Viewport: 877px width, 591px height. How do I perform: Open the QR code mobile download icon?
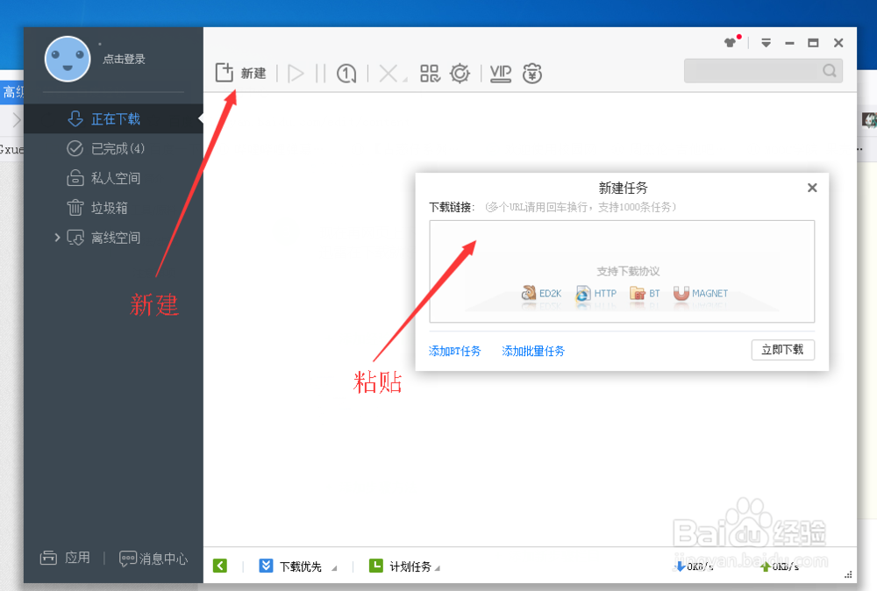430,73
